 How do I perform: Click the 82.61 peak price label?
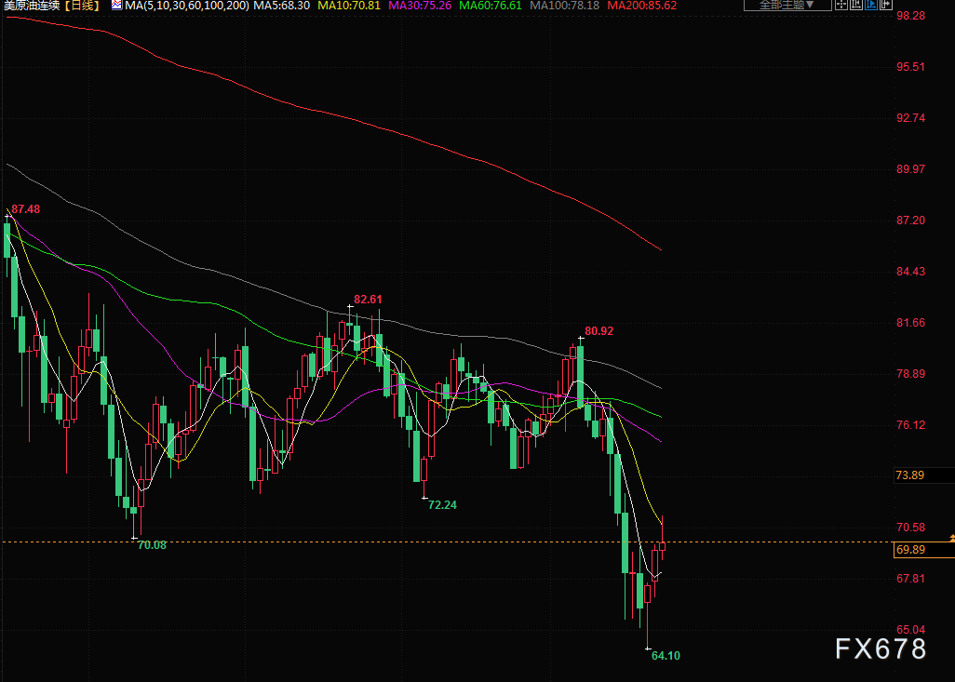368,300
